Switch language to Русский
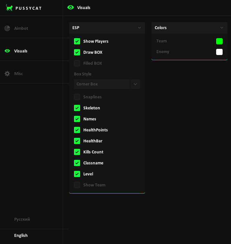 (x=22, y=219)
